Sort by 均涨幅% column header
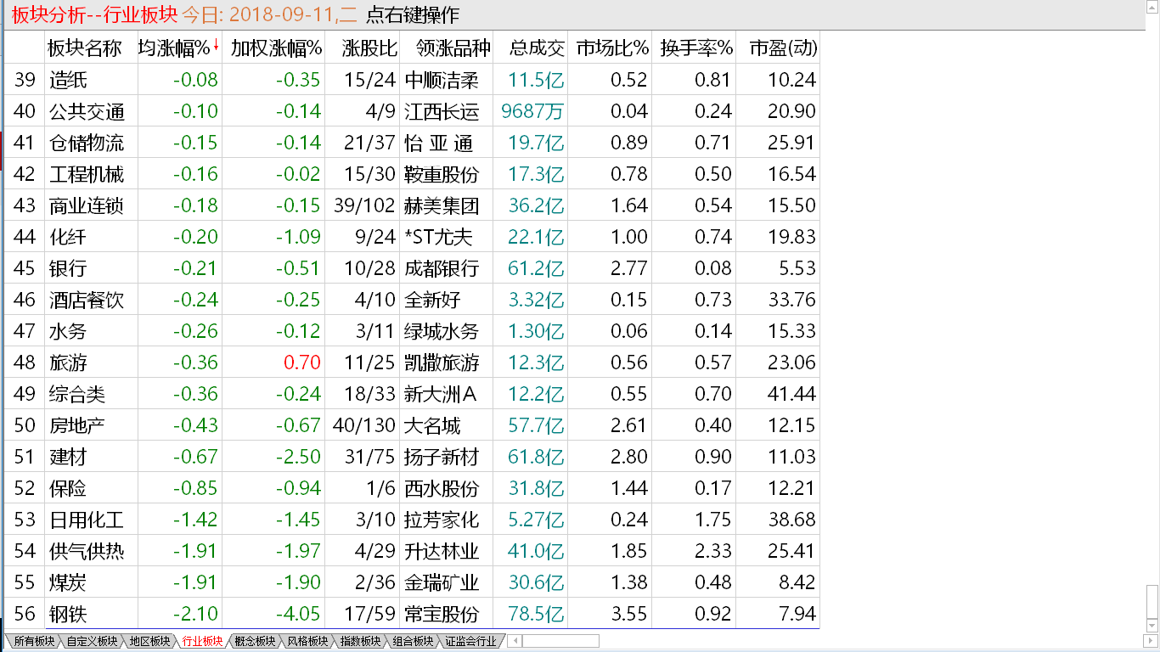Image resolution: width=1160 pixels, height=652 pixels. click(179, 48)
